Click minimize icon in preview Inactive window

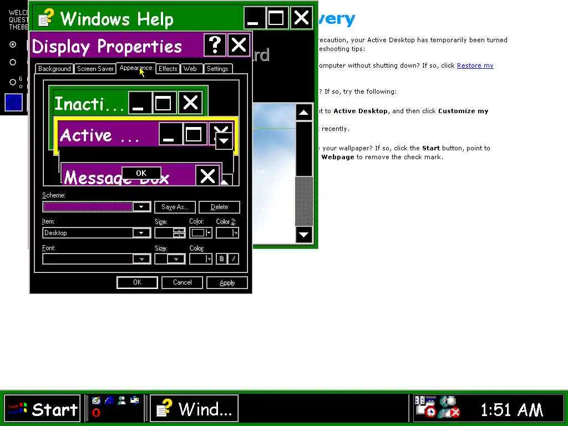click(x=140, y=103)
